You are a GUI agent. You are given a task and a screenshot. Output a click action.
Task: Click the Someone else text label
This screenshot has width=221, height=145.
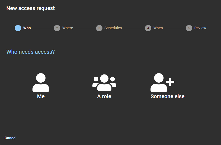(x=167, y=97)
